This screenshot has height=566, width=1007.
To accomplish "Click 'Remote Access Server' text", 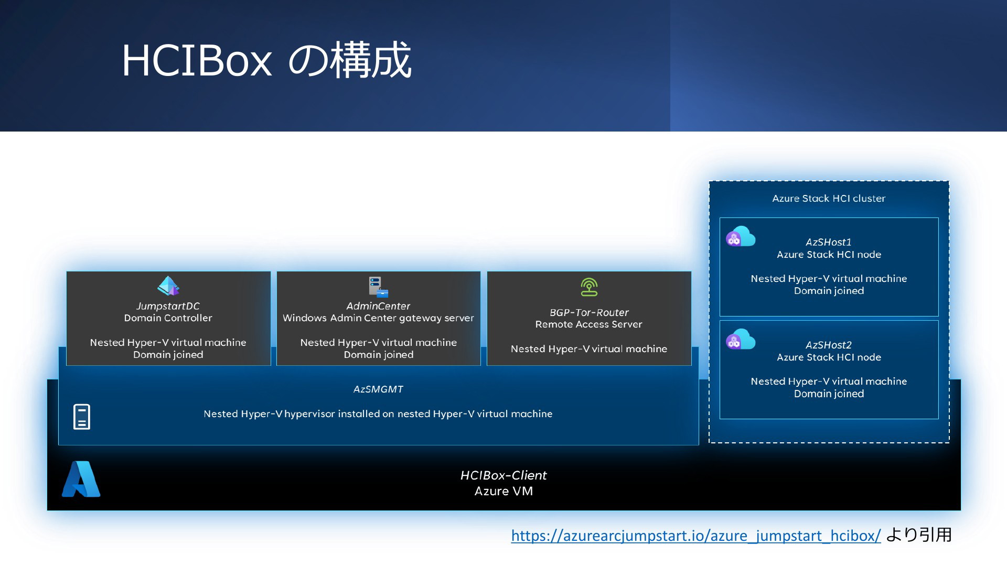I will pos(588,324).
